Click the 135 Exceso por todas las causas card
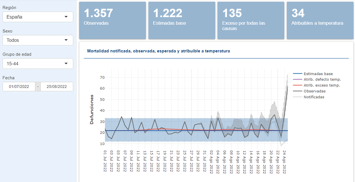The width and height of the screenshot is (355, 182). (251, 20)
